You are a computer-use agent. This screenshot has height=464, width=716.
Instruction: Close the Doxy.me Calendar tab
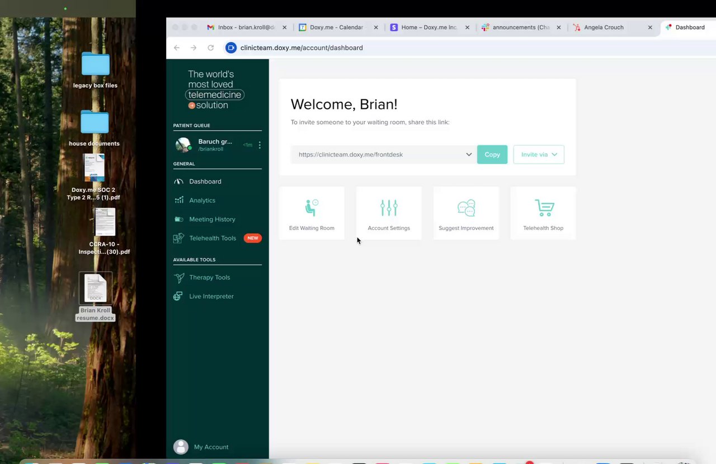tap(376, 27)
